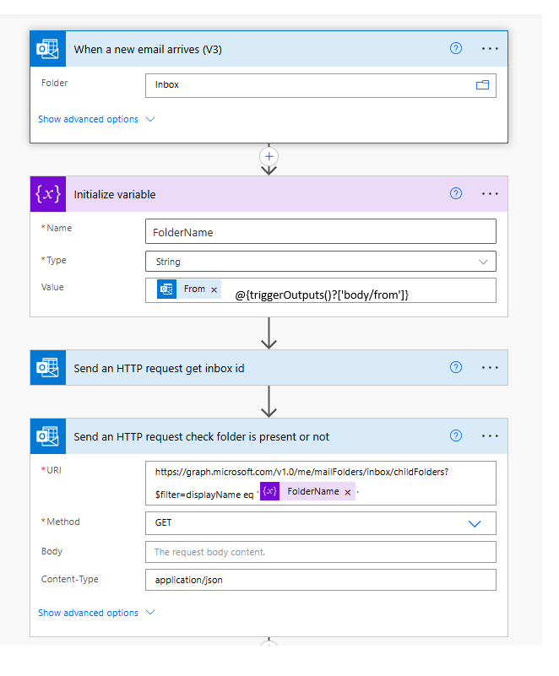Open the Type String dropdown
The image size is (559, 676).
[x=320, y=262]
